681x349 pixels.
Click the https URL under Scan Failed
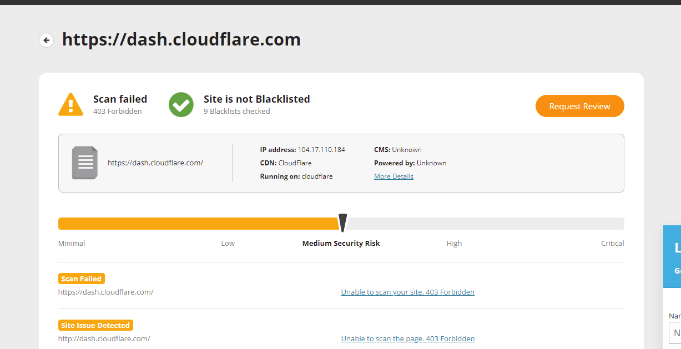point(106,292)
